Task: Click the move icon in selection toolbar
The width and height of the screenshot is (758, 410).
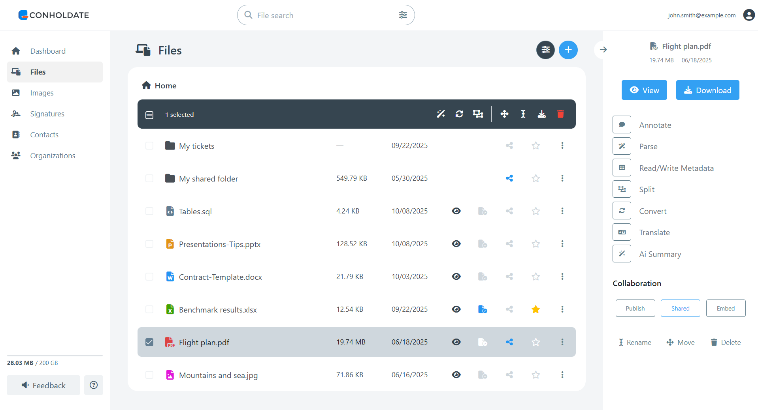Action: (504, 114)
